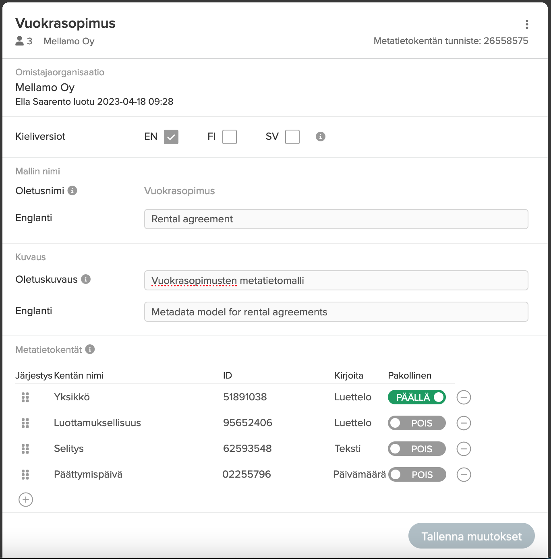Screen dimensions: 551x559
Task: Click the user count icon showing 3
Action: point(20,41)
